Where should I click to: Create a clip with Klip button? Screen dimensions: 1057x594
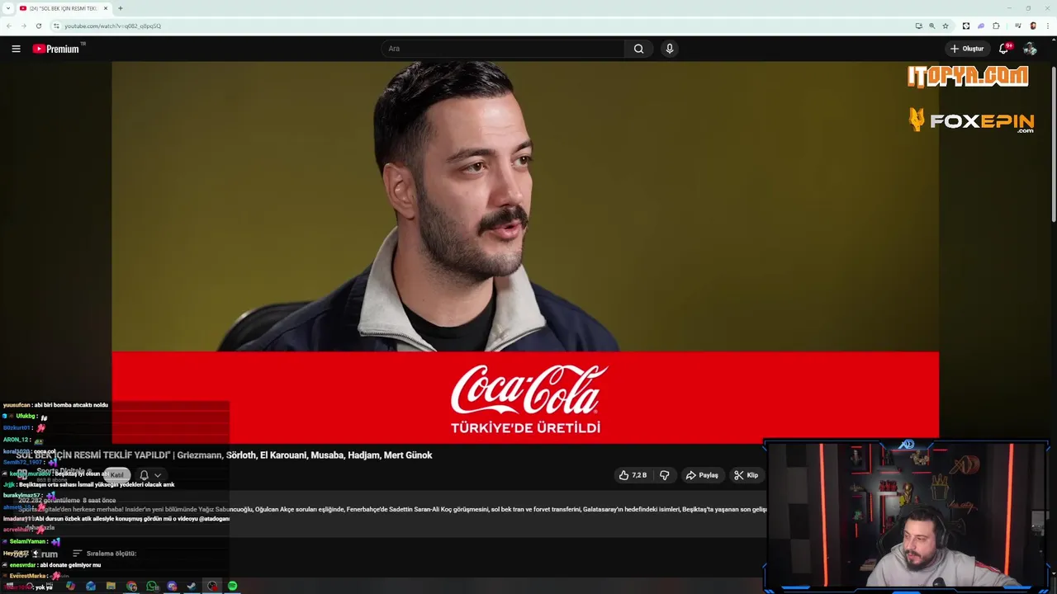pos(747,475)
